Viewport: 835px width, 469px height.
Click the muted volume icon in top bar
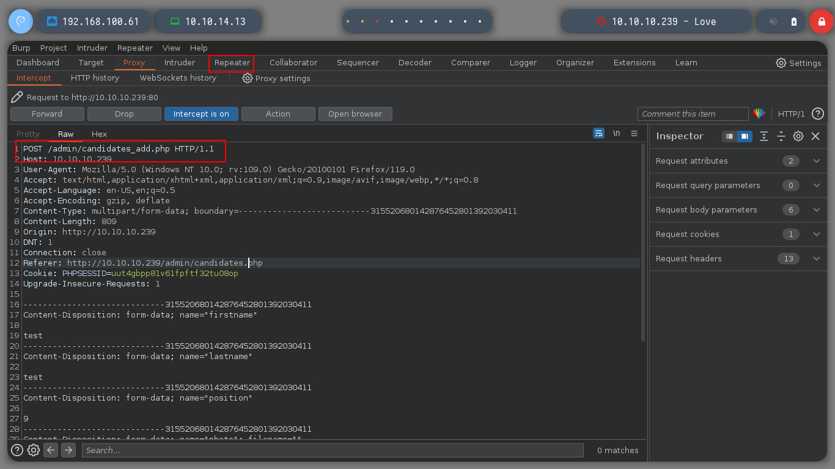pos(773,21)
